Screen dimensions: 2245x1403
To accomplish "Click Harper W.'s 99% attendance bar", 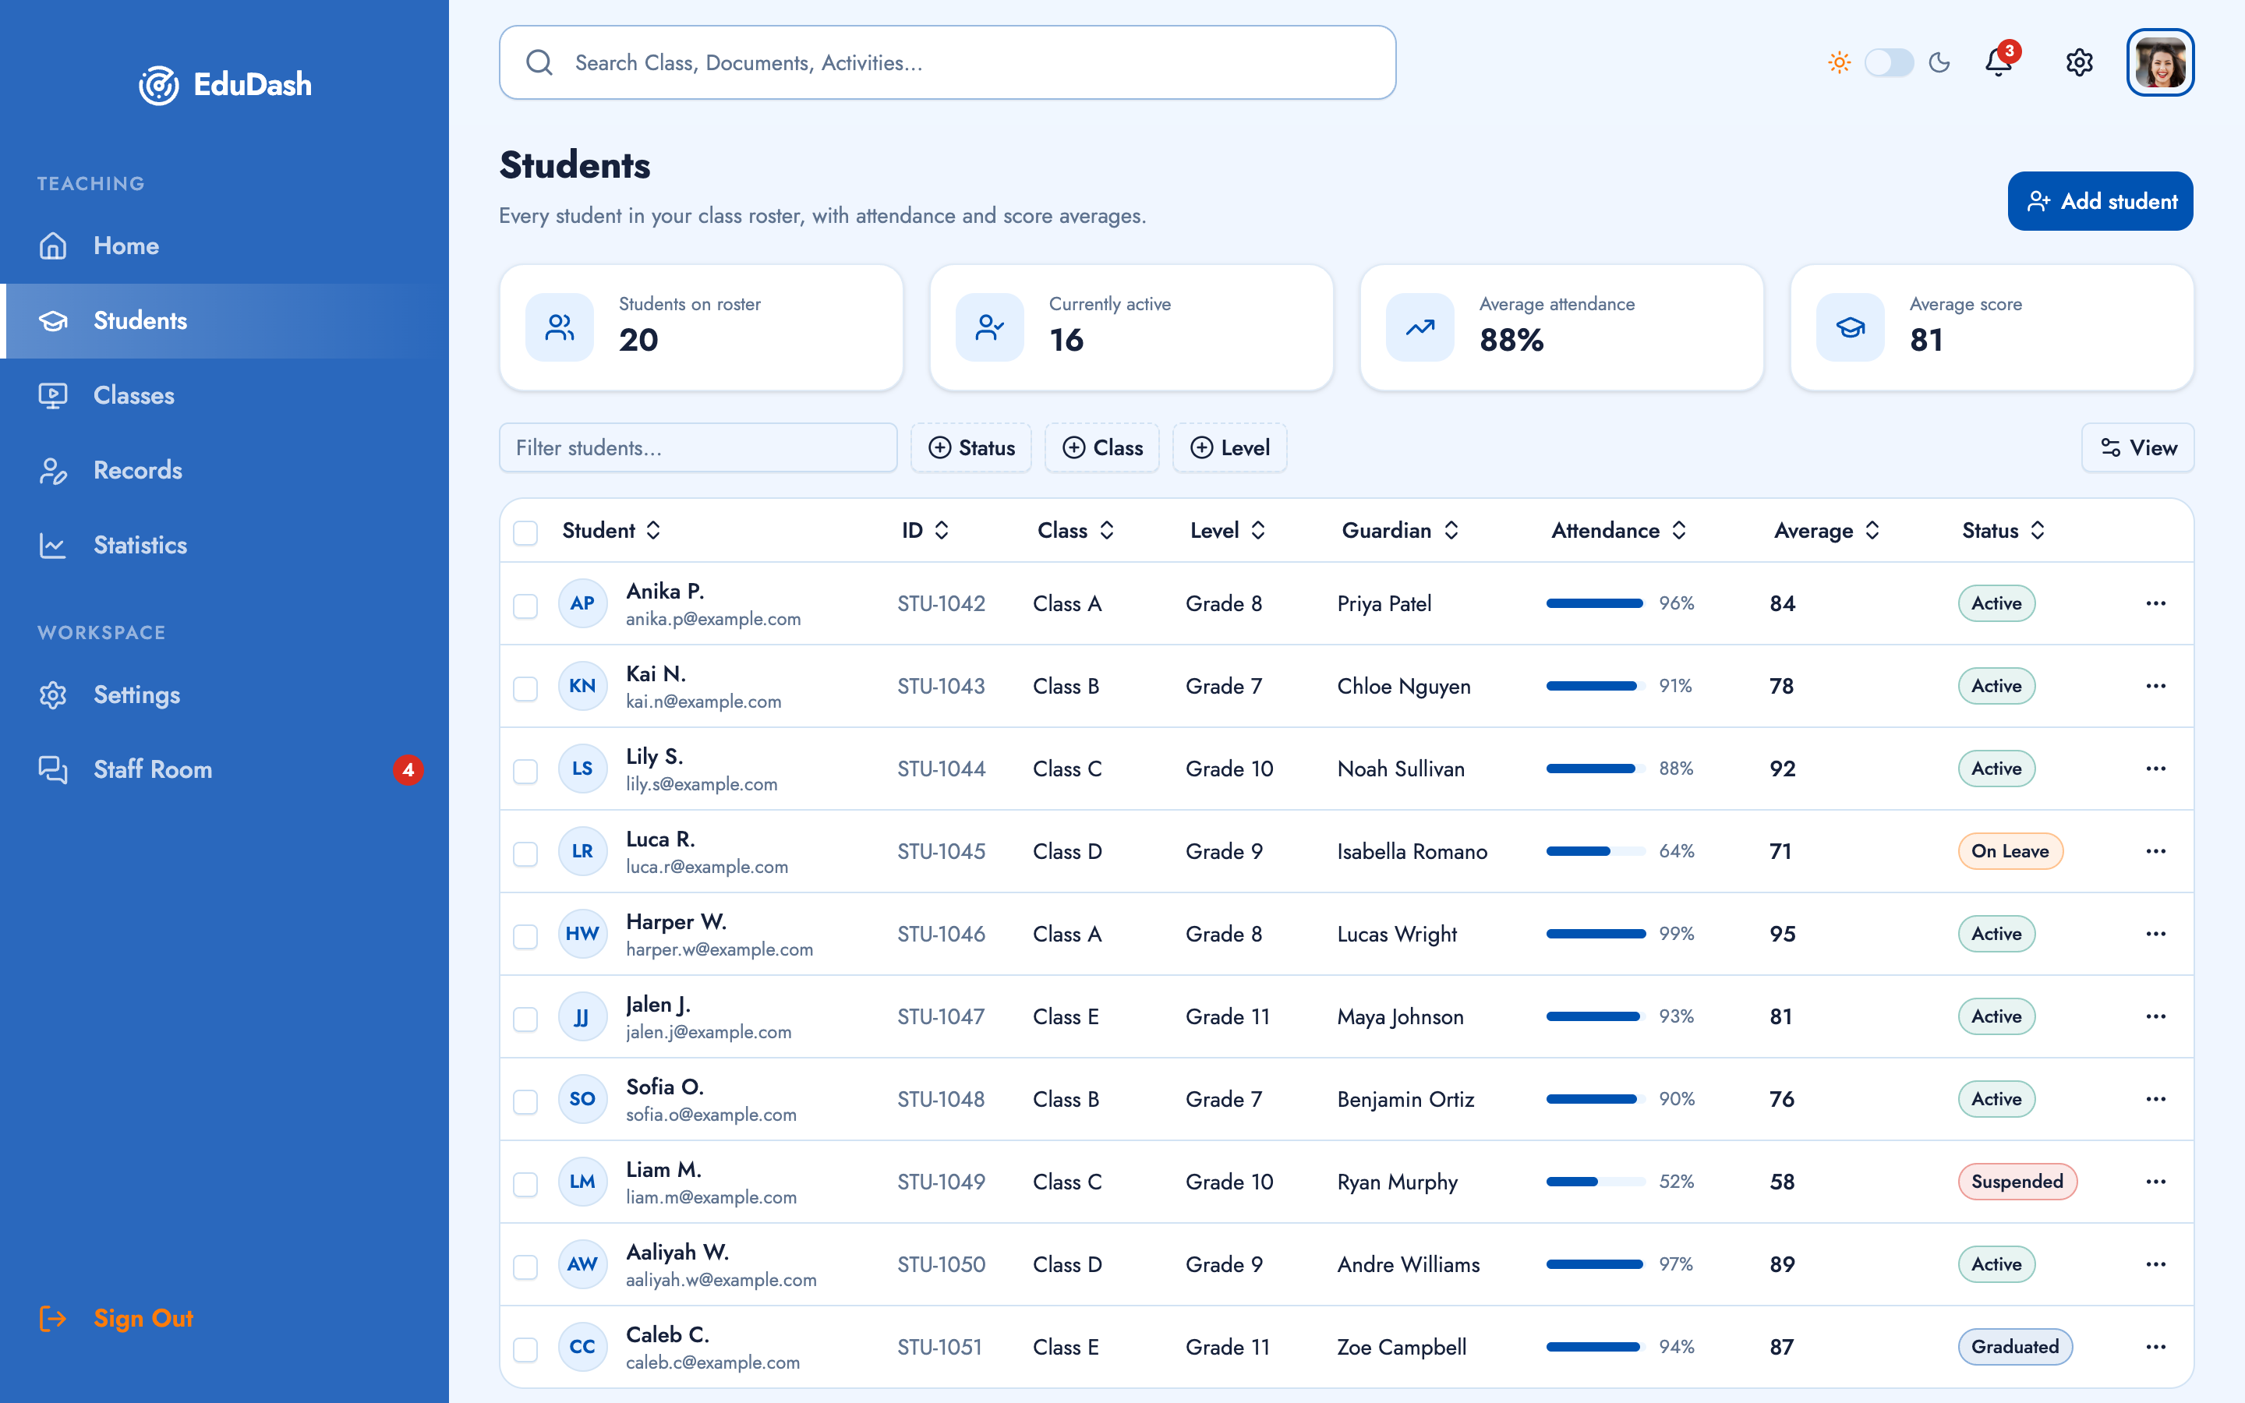I will click(1596, 934).
